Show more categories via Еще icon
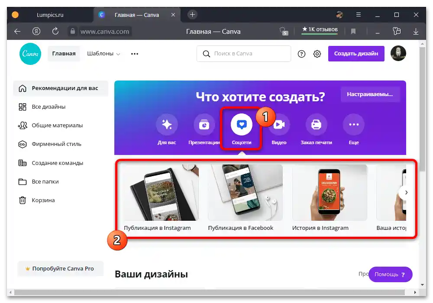The image size is (433, 303). click(354, 125)
